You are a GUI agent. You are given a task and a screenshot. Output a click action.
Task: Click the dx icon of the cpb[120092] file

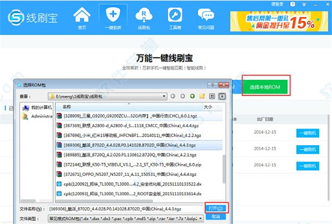59,184
